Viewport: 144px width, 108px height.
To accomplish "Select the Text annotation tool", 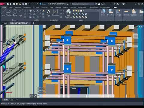I will click(49, 13).
